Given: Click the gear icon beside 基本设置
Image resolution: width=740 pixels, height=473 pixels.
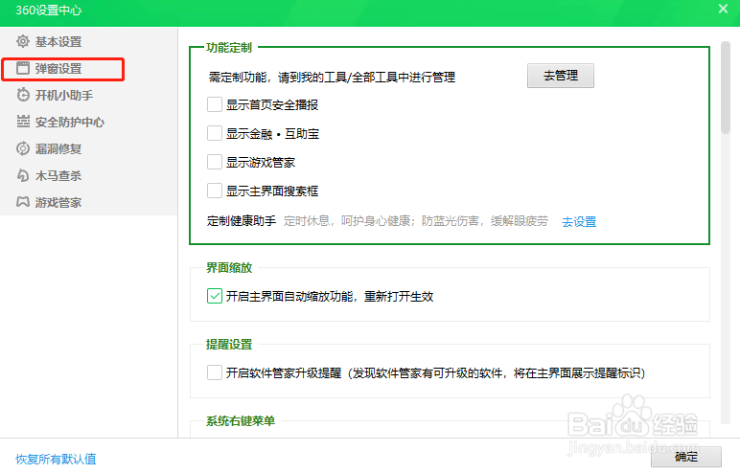Looking at the screenshot, I should pos(23,41).
